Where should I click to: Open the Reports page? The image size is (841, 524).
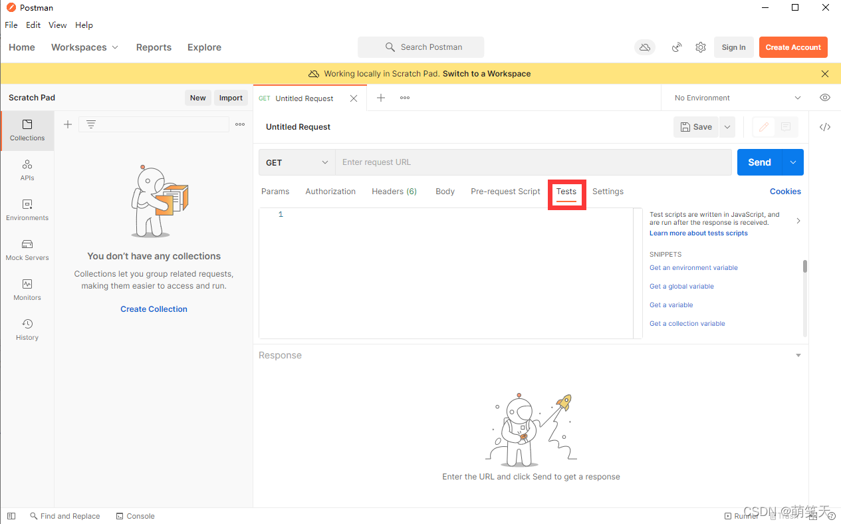click(154, 47)
